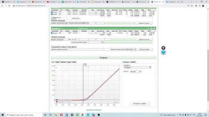
Task: Open Chrome from the taskbar
Action: pyautogui.click(x=83, y=115)
